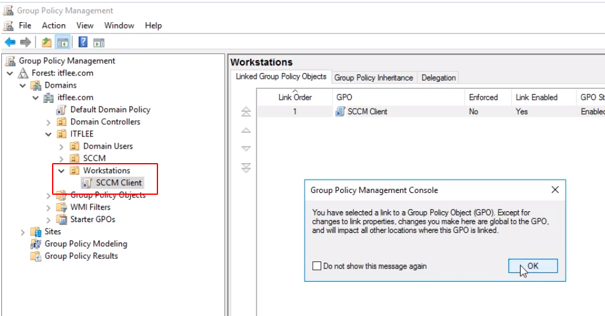Expand the Starter GPOs node
The height and width of the screenshot is (316, 605).
tap(49, 220)
